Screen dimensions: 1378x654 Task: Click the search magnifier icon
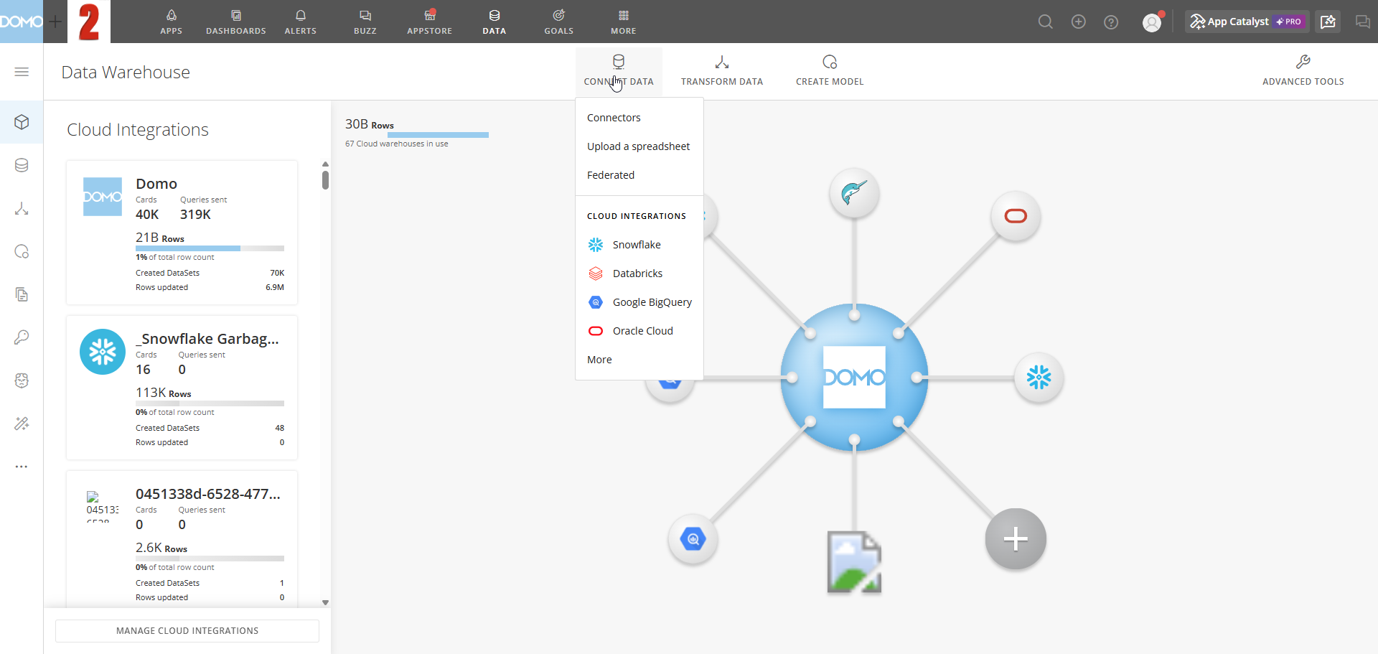1046,22
